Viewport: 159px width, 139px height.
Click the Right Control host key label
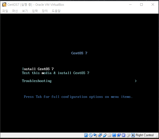144,135
